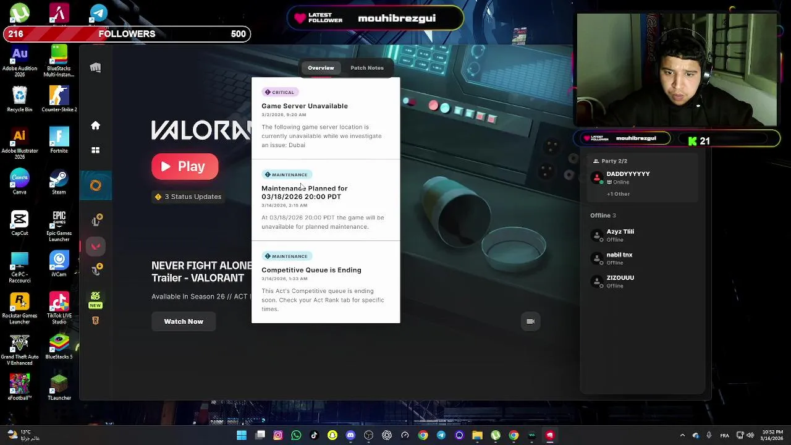Screen dimensions: 791x445
Task: Open the Competitive Queue is Ending entry
Action: click(326, 282)
